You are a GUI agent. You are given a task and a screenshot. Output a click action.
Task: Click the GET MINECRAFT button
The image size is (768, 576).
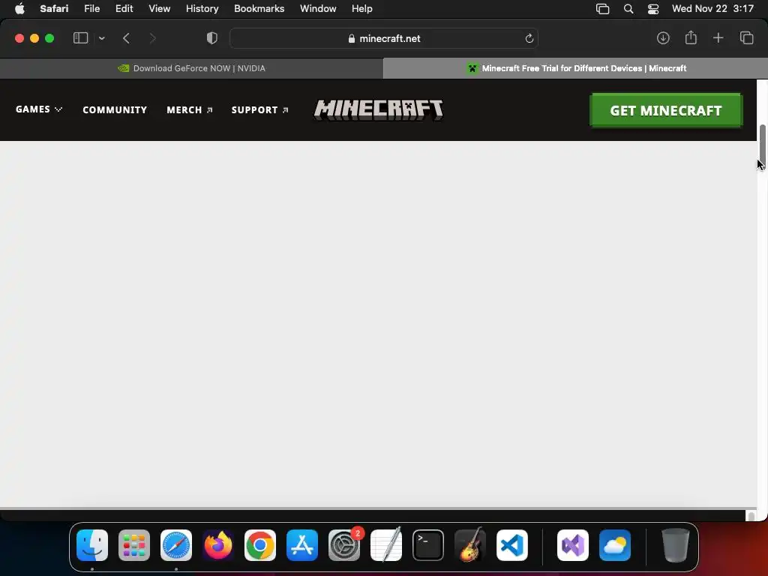[x=666, y=111]
